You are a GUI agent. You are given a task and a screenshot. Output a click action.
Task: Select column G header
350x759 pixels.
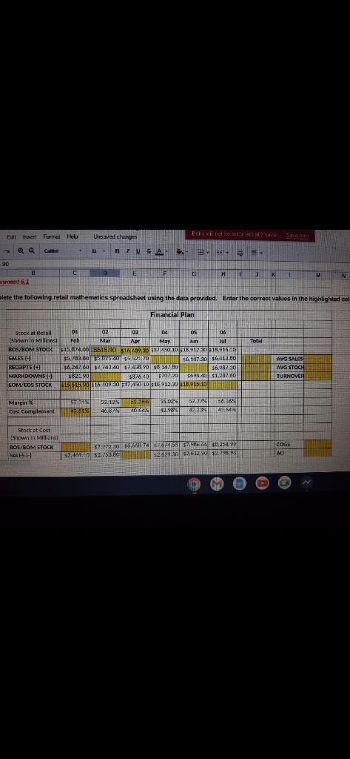[x=193, y=274]
